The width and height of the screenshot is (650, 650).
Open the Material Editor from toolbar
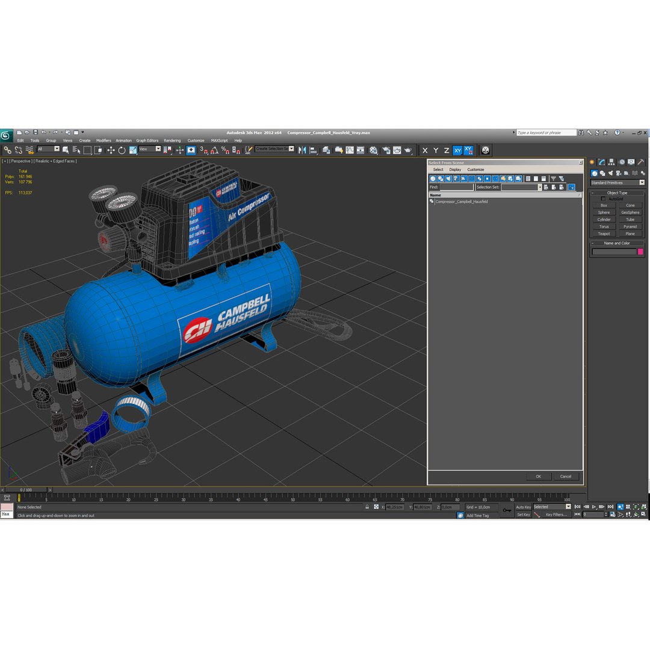click(374, 150)
